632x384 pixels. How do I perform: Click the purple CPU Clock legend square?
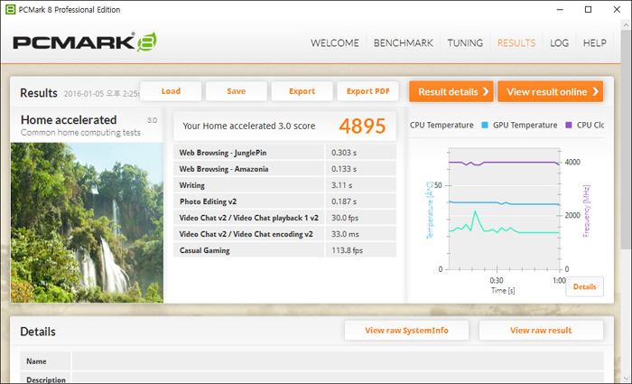tap(568, 126)
